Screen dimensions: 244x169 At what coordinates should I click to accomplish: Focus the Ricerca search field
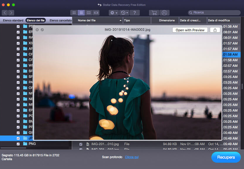(214, 13)
